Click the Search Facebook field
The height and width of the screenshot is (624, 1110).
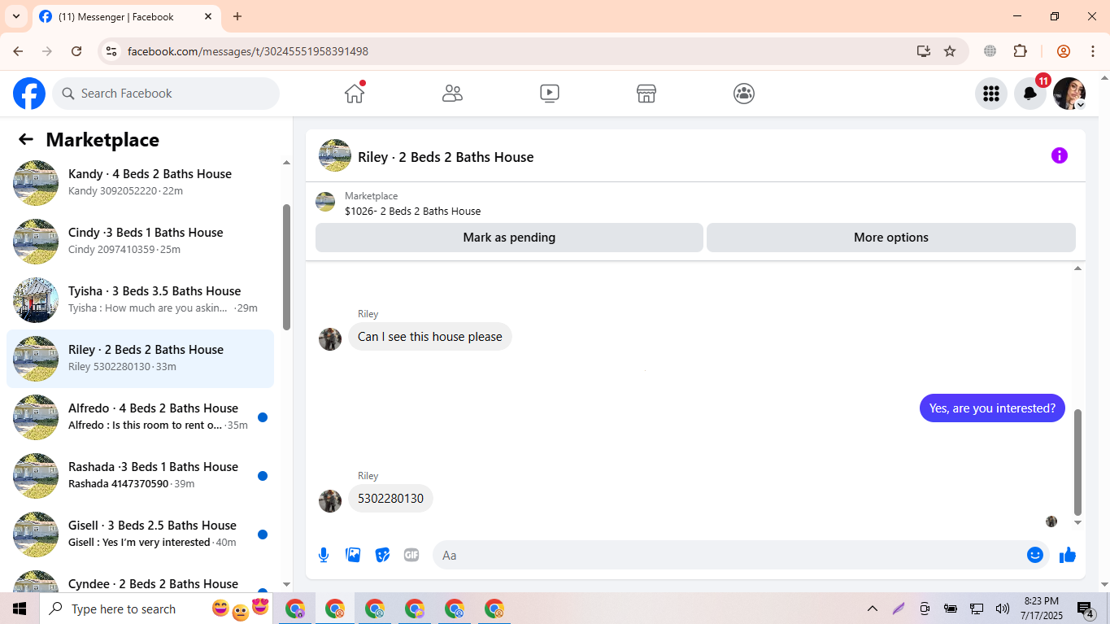click(x=166, y=94)
